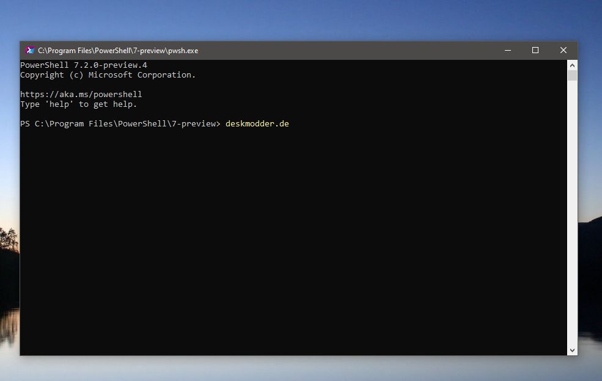The image size is (602, 381).
Task: Close the pwsh.exe window
Action: coord(563,50)
